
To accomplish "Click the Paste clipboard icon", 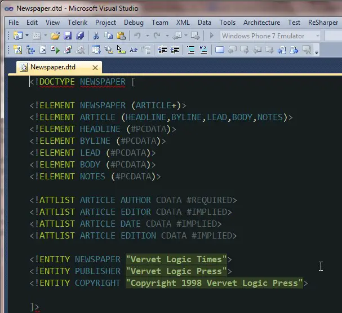I will click(121, 36).
